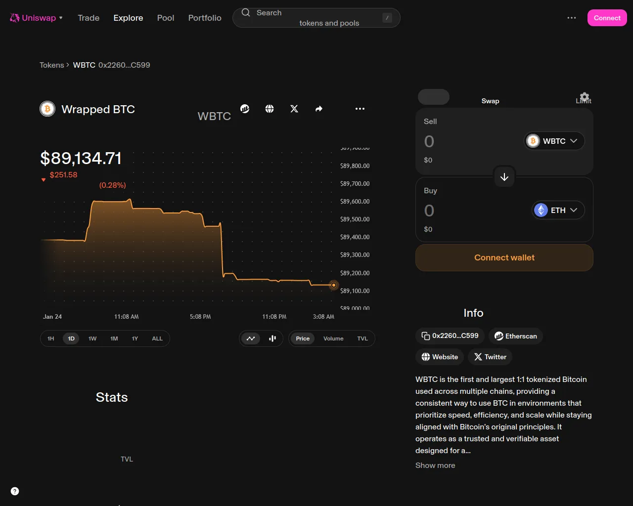Click Show more under token description
The width and height of the screenshot is (633, 506).
[x=435, y=465]
